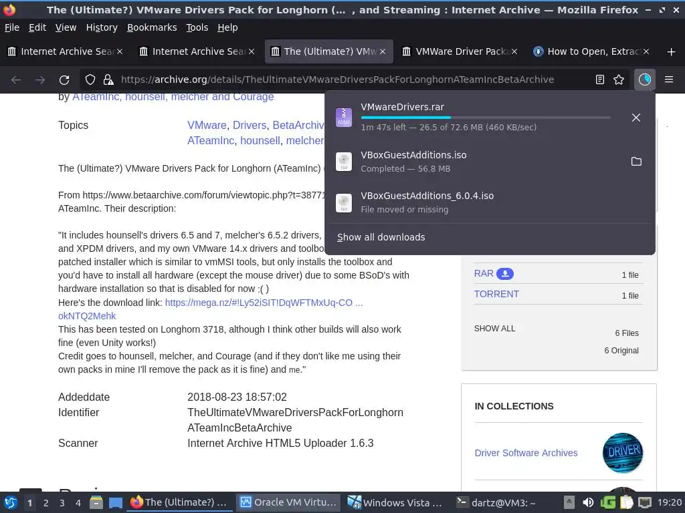Open the hounsell topic link
Screen dimensions: 685x513
(260, 140)
